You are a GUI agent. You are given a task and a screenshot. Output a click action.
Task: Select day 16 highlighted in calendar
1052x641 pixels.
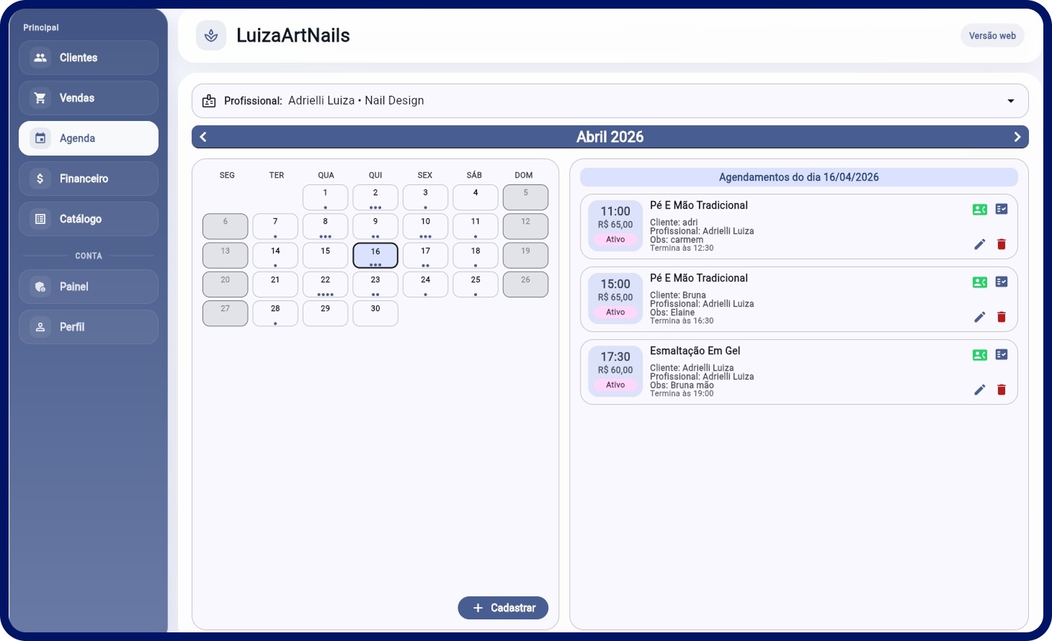(x=375, y=256)
